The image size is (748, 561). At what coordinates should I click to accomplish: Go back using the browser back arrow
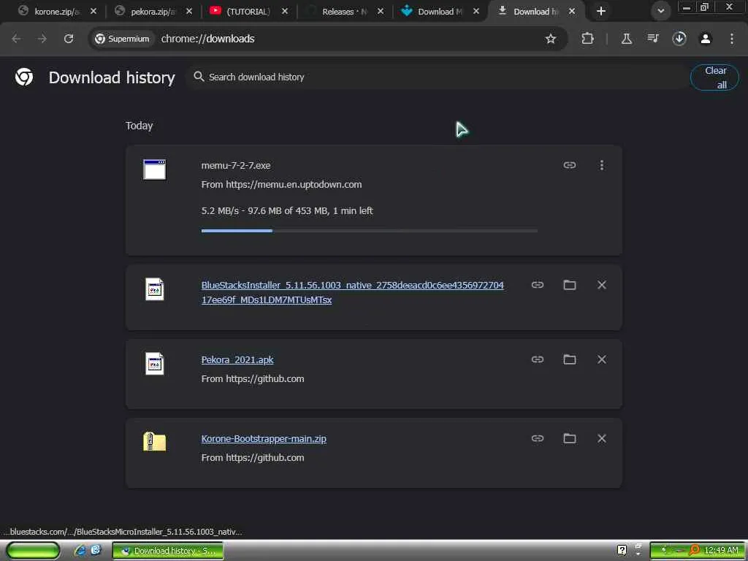click(16, 39)
